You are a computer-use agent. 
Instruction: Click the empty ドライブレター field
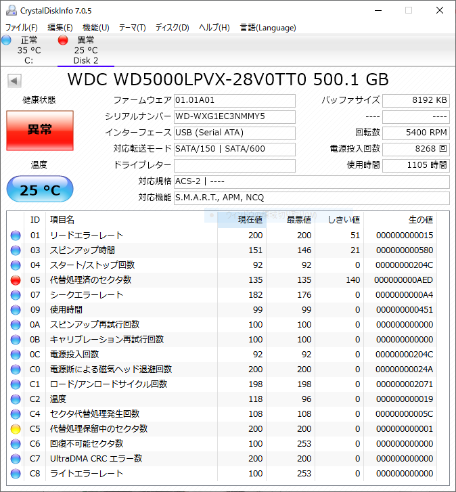235,165
